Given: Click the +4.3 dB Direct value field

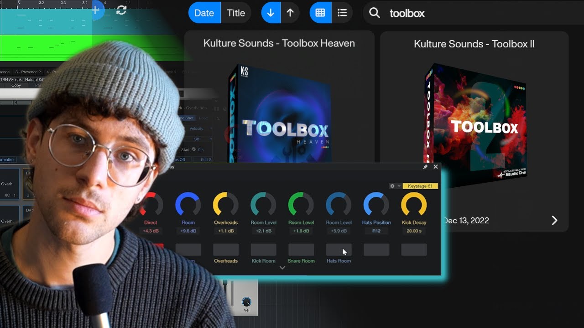Looking at the screenshot, I should click(x=151, y=231).
